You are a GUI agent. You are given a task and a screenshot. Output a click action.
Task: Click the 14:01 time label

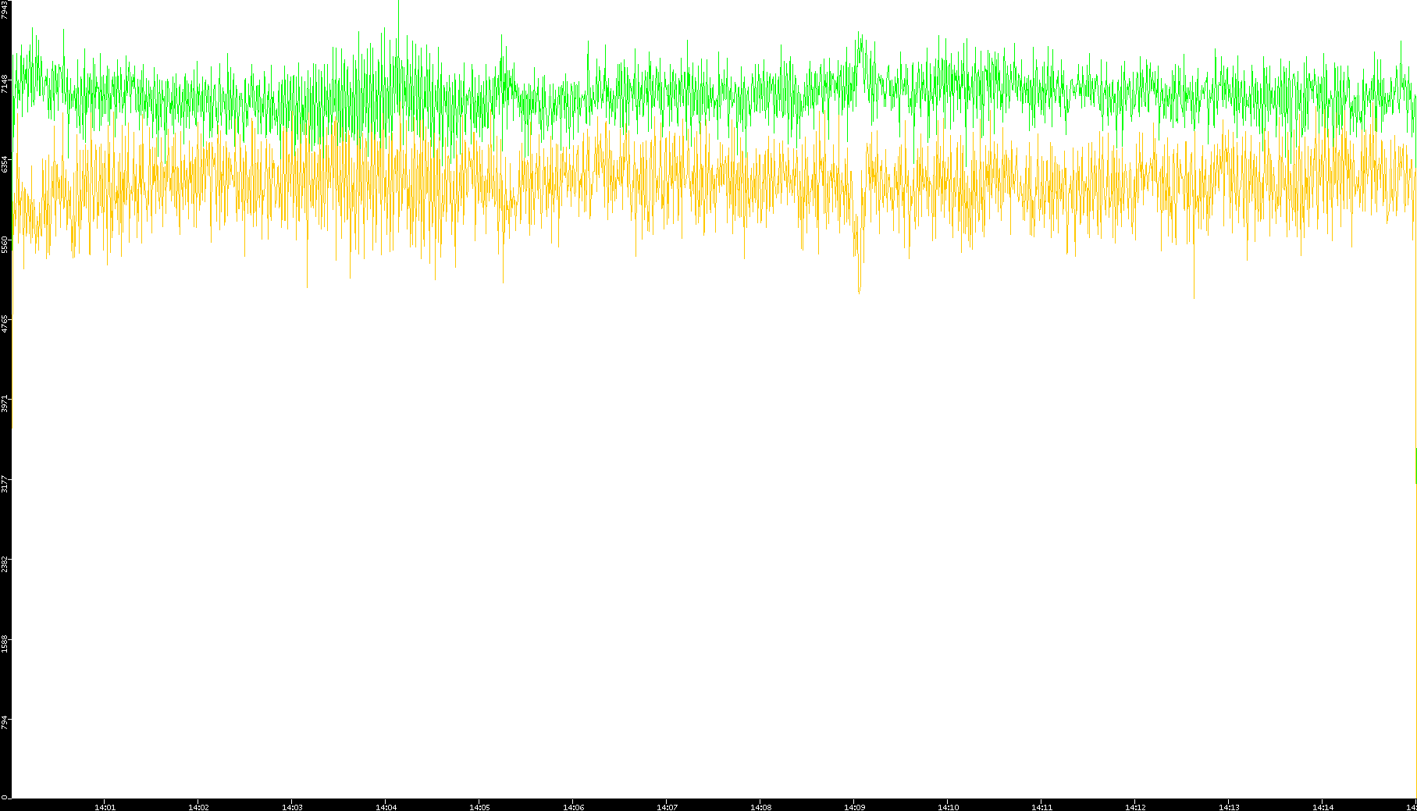(x=105, y=807)
